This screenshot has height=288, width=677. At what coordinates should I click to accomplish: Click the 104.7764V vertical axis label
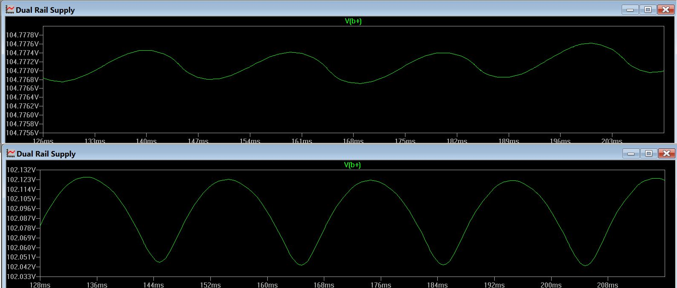(22, 97)
